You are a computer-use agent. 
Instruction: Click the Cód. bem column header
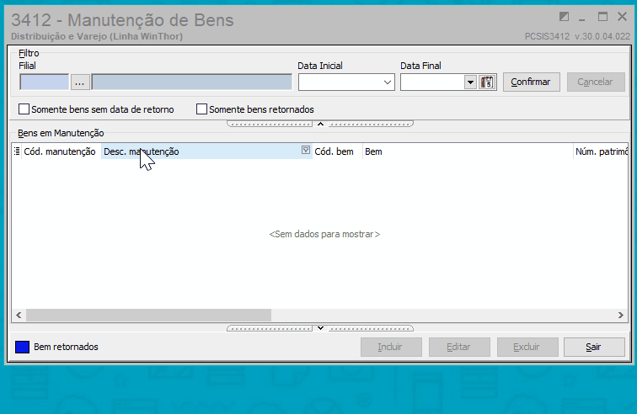point(337,151)
